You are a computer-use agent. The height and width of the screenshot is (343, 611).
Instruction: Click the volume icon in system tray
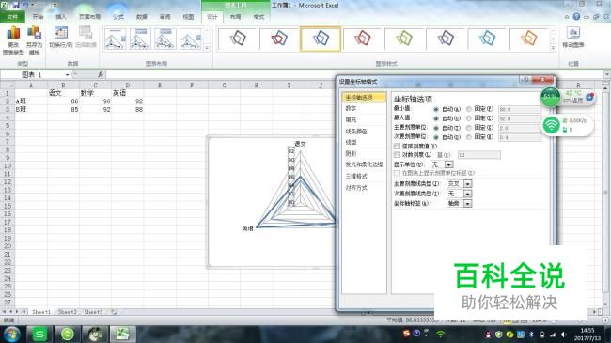pos(563,335)
